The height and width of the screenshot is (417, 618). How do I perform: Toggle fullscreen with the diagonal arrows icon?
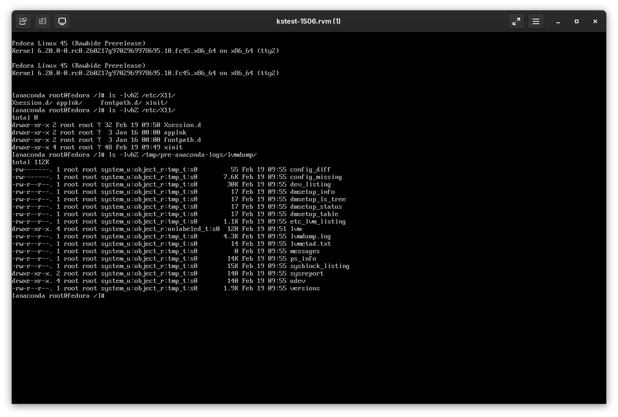click(516, 21)
